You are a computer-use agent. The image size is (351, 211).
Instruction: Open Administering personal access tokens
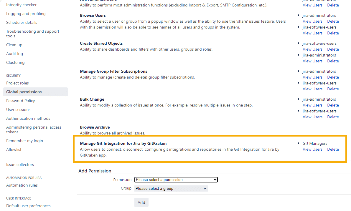pyautogui.click(x=34, y=129)
